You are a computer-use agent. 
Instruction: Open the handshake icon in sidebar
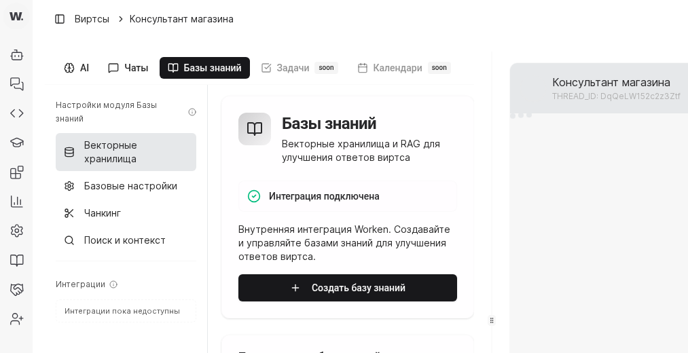click(x=17, y=289)
